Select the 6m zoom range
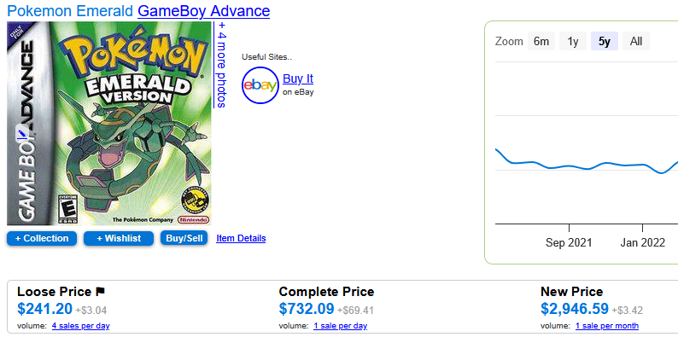 click(x=541, y=42)
